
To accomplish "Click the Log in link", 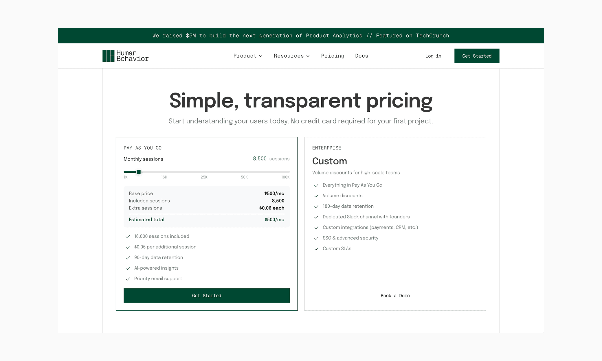I will [433, 56].
